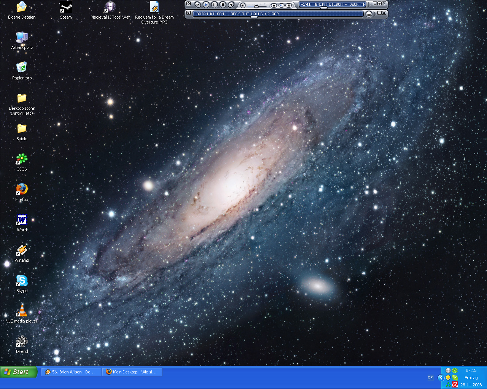The height and width of the screenshot is (389, 487).
Task: Open the playlist list menu button
Action: pos(369,14)
